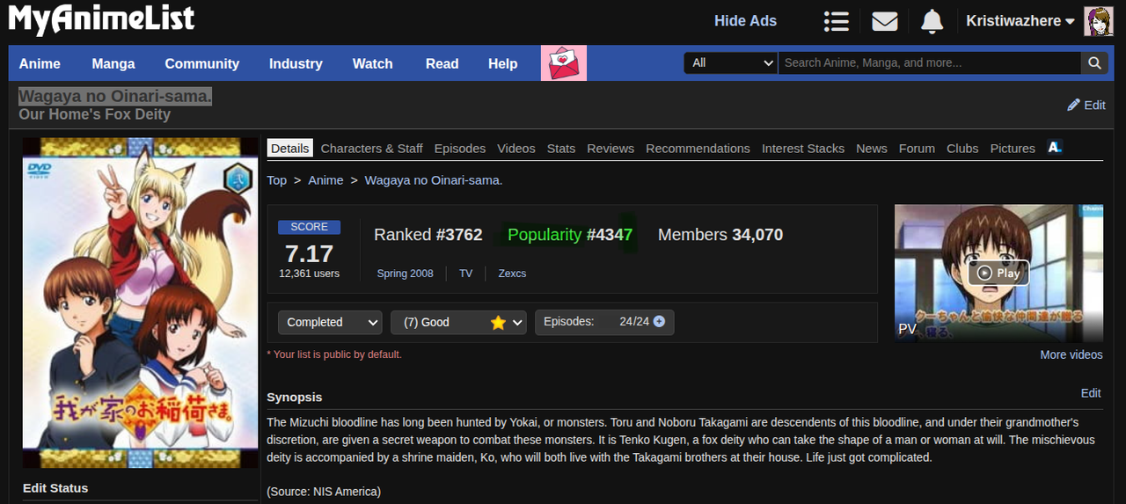Click the MyAnimeList logo

click(x=101, y=18)
